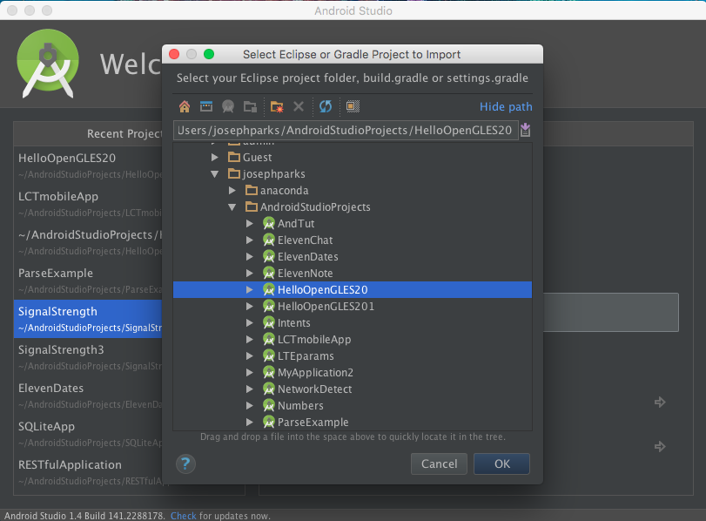Open recent project SQLiteApp
The width and height of the screenshot is (706, 521).
[x=88, y=434]
